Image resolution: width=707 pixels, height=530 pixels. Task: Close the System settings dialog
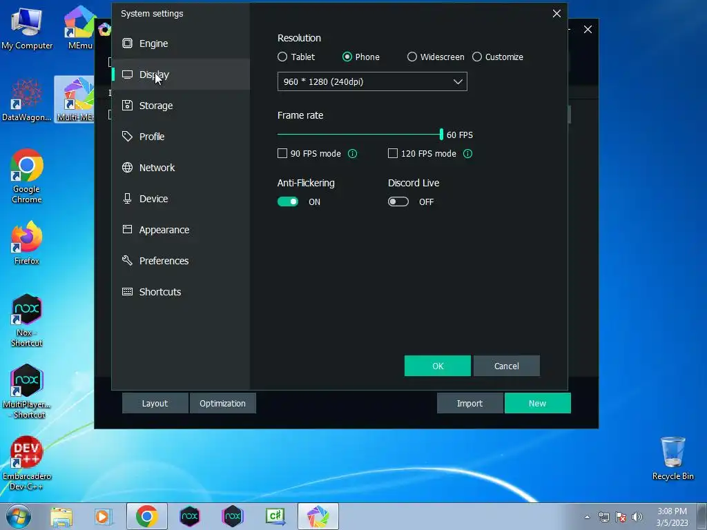557,14
